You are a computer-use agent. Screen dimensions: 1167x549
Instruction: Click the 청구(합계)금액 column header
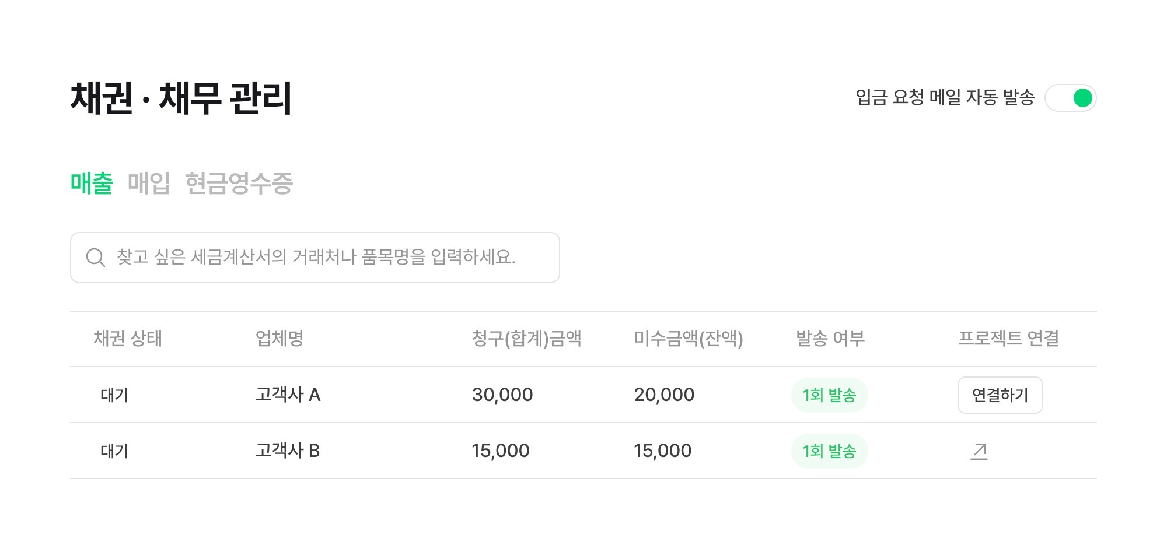click(526, 339)
